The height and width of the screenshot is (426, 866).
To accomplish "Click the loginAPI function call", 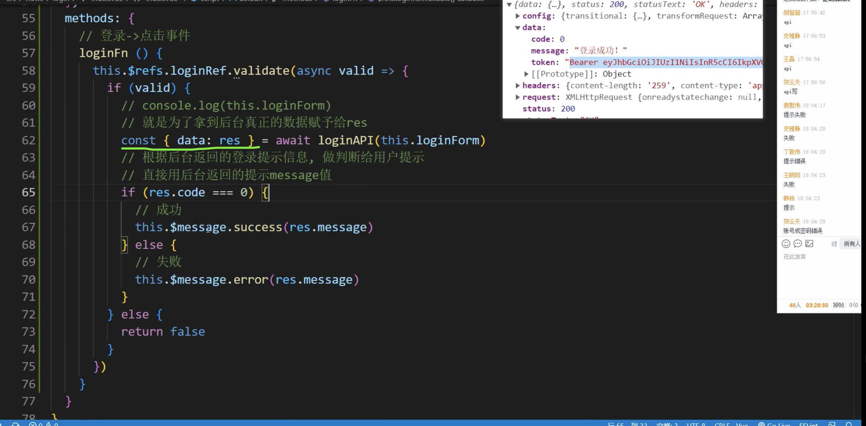I will pyautogui.click(x=346, y=140).
